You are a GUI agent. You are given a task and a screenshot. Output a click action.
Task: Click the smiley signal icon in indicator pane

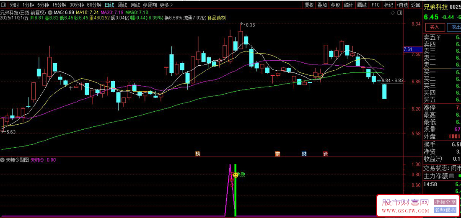pos(236,175)
